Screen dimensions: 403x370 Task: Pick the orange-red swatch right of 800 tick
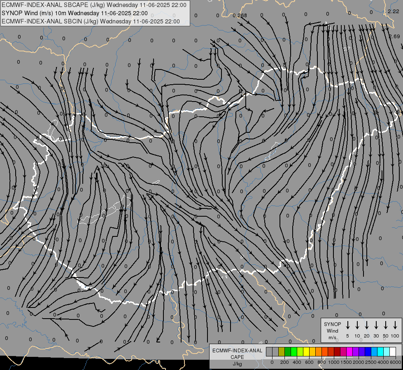click(325, 351)
